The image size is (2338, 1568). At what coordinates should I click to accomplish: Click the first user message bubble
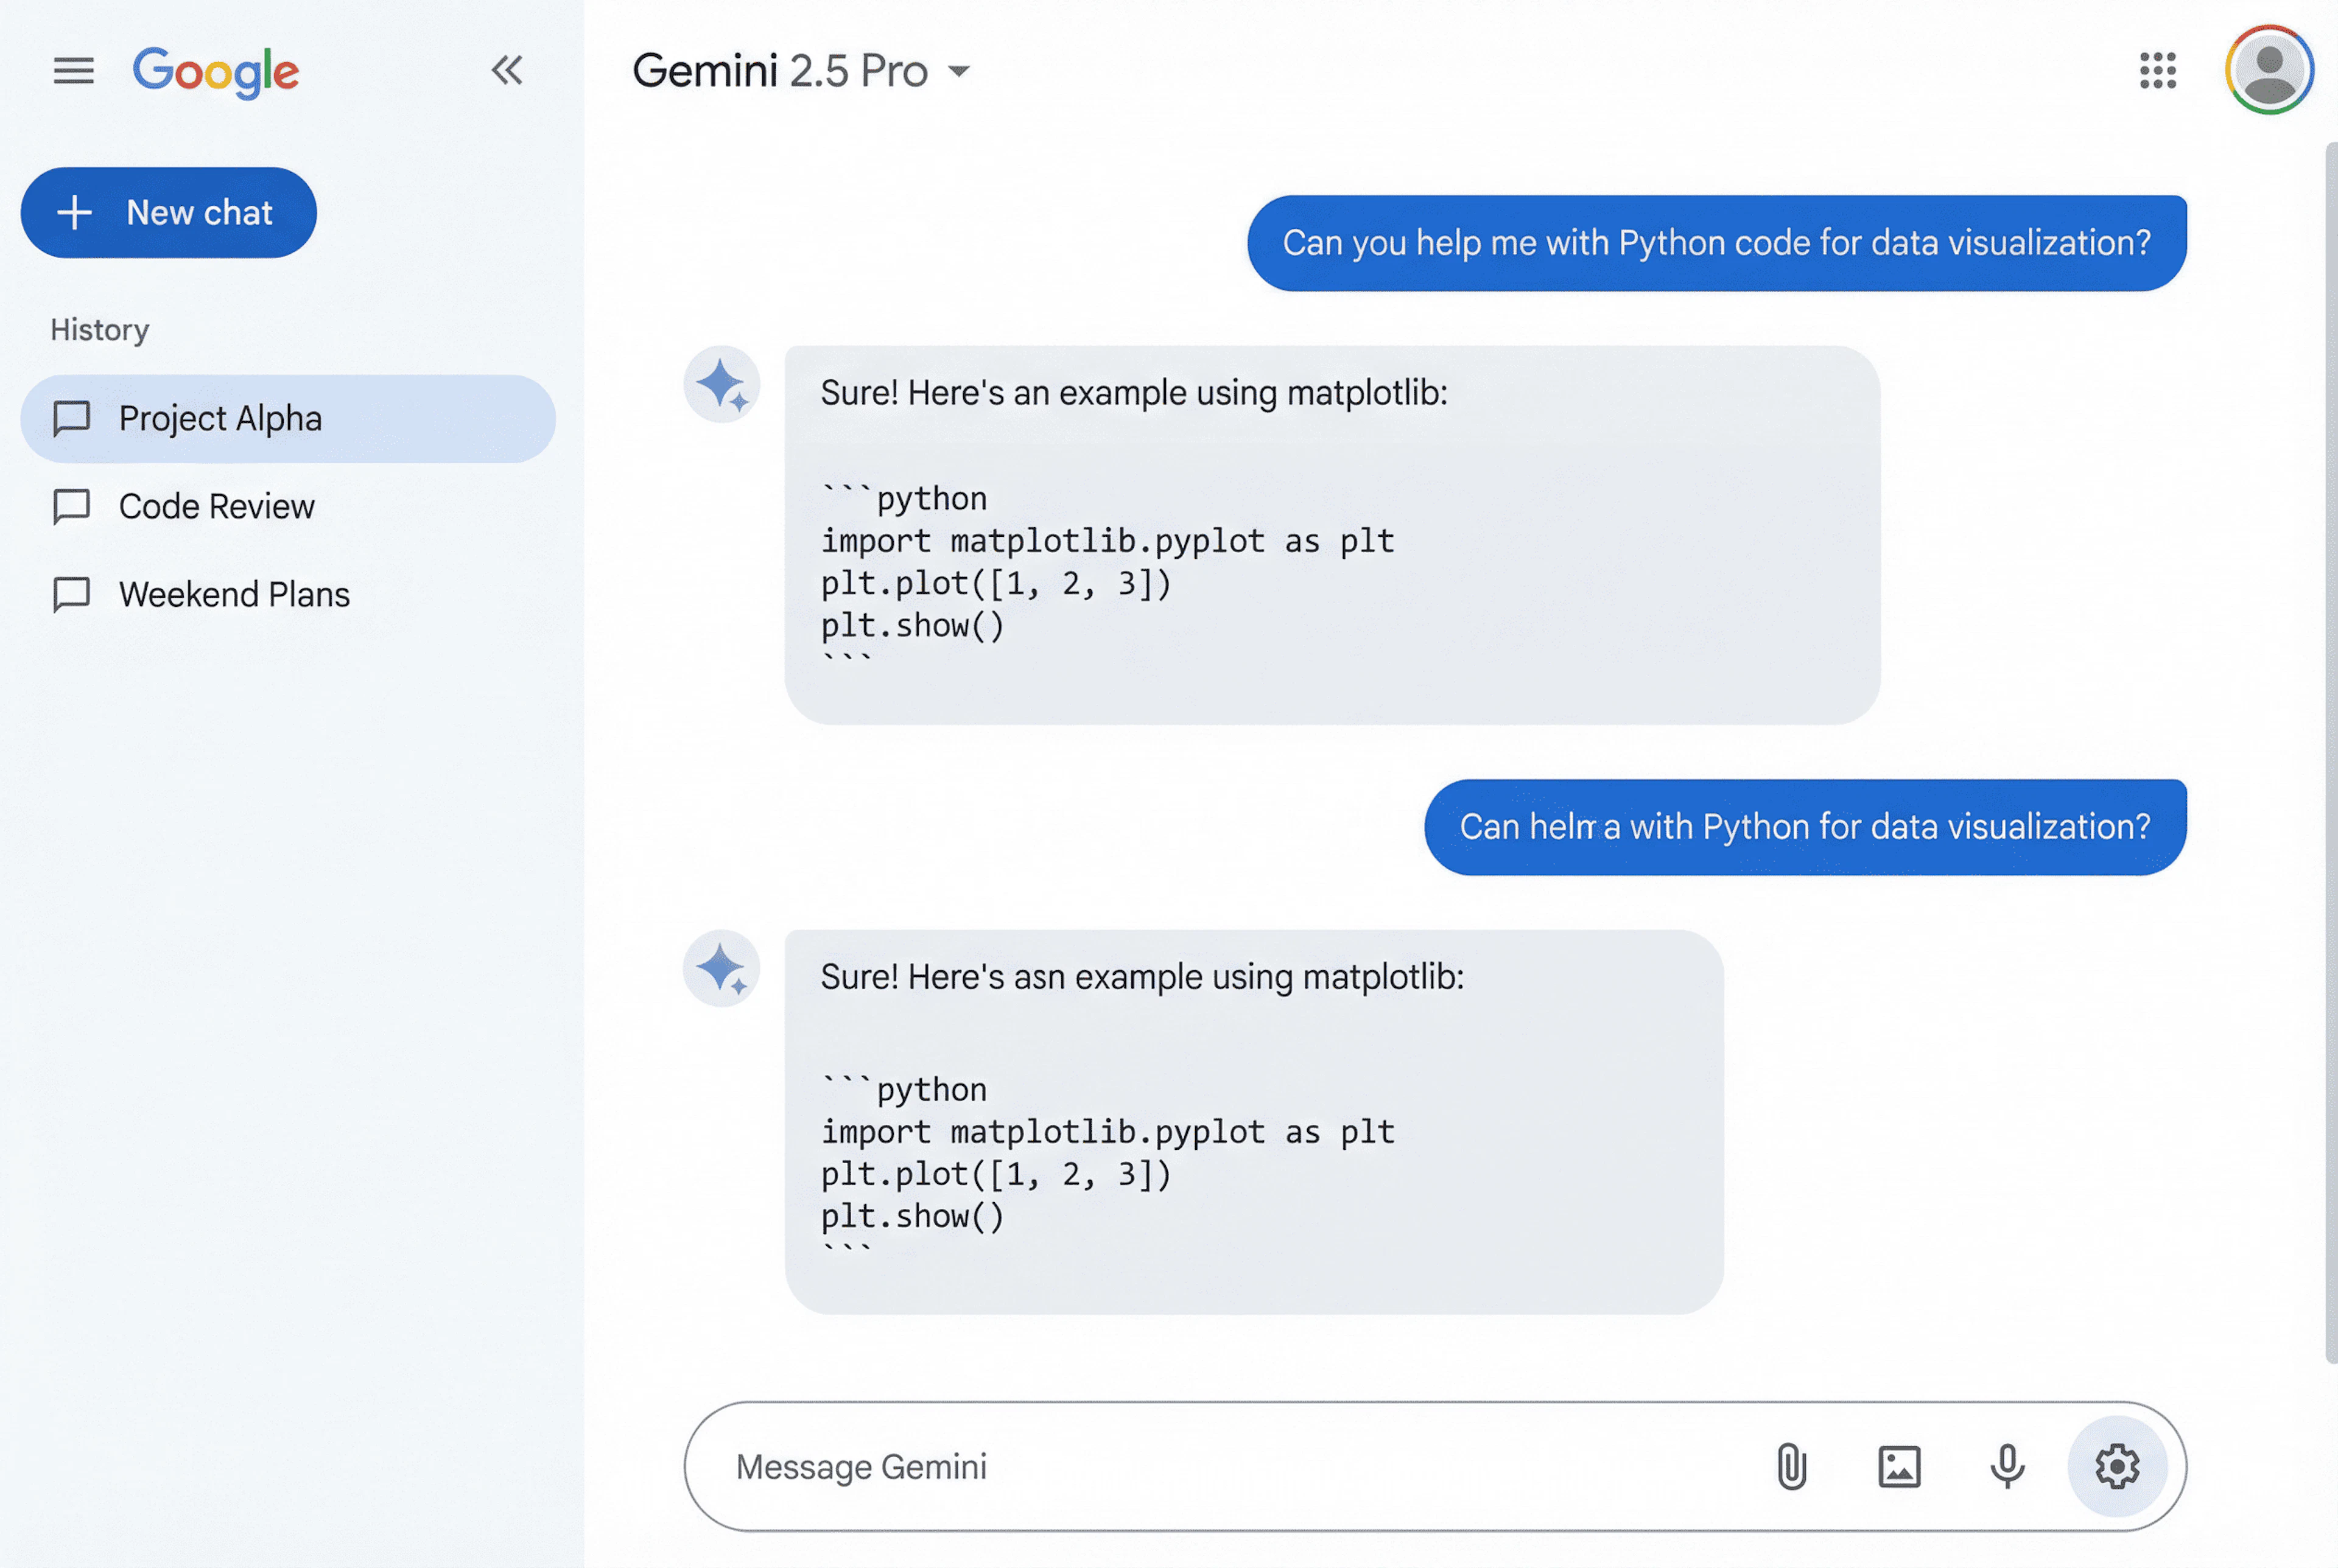click(1716, 243)
